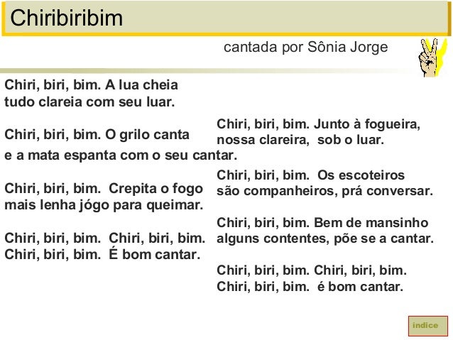Screen dimensions: 453x340
Task: Click left column 'Chiri, biri, bim. Chiri, biri, bim.' line
Action: tap(105, 238)
